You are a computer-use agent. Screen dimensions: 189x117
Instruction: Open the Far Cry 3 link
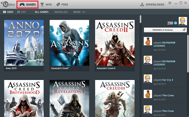(x=168, y=80)
